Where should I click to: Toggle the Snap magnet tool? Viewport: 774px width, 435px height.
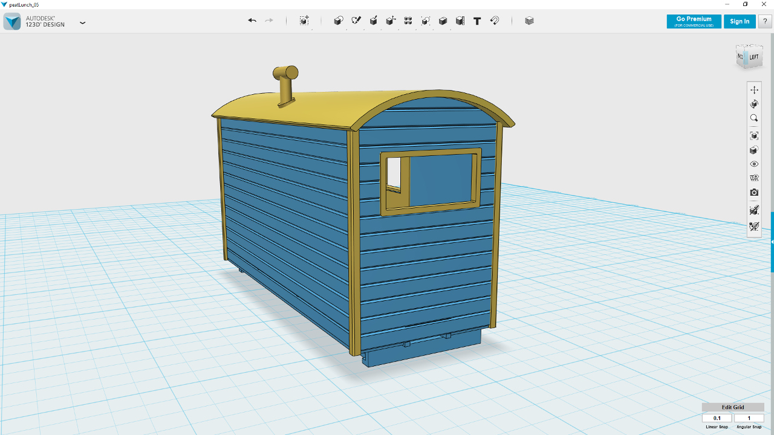coord(495,21)
